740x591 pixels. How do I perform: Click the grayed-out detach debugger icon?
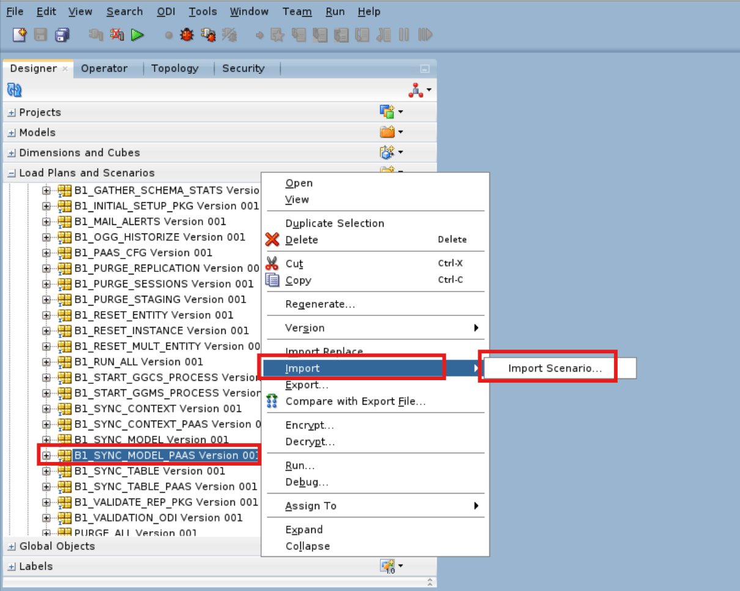(229, 35)
